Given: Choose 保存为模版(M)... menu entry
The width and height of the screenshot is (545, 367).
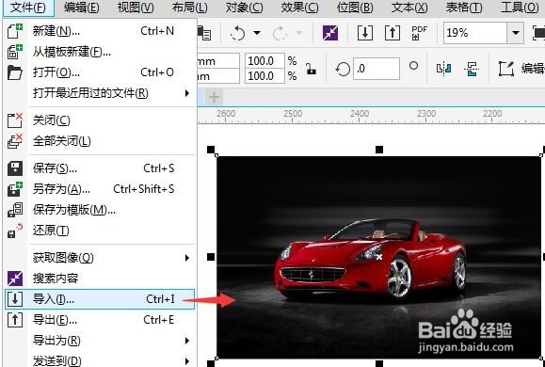Looking at the screenshot, I should (x=100, y=210).
